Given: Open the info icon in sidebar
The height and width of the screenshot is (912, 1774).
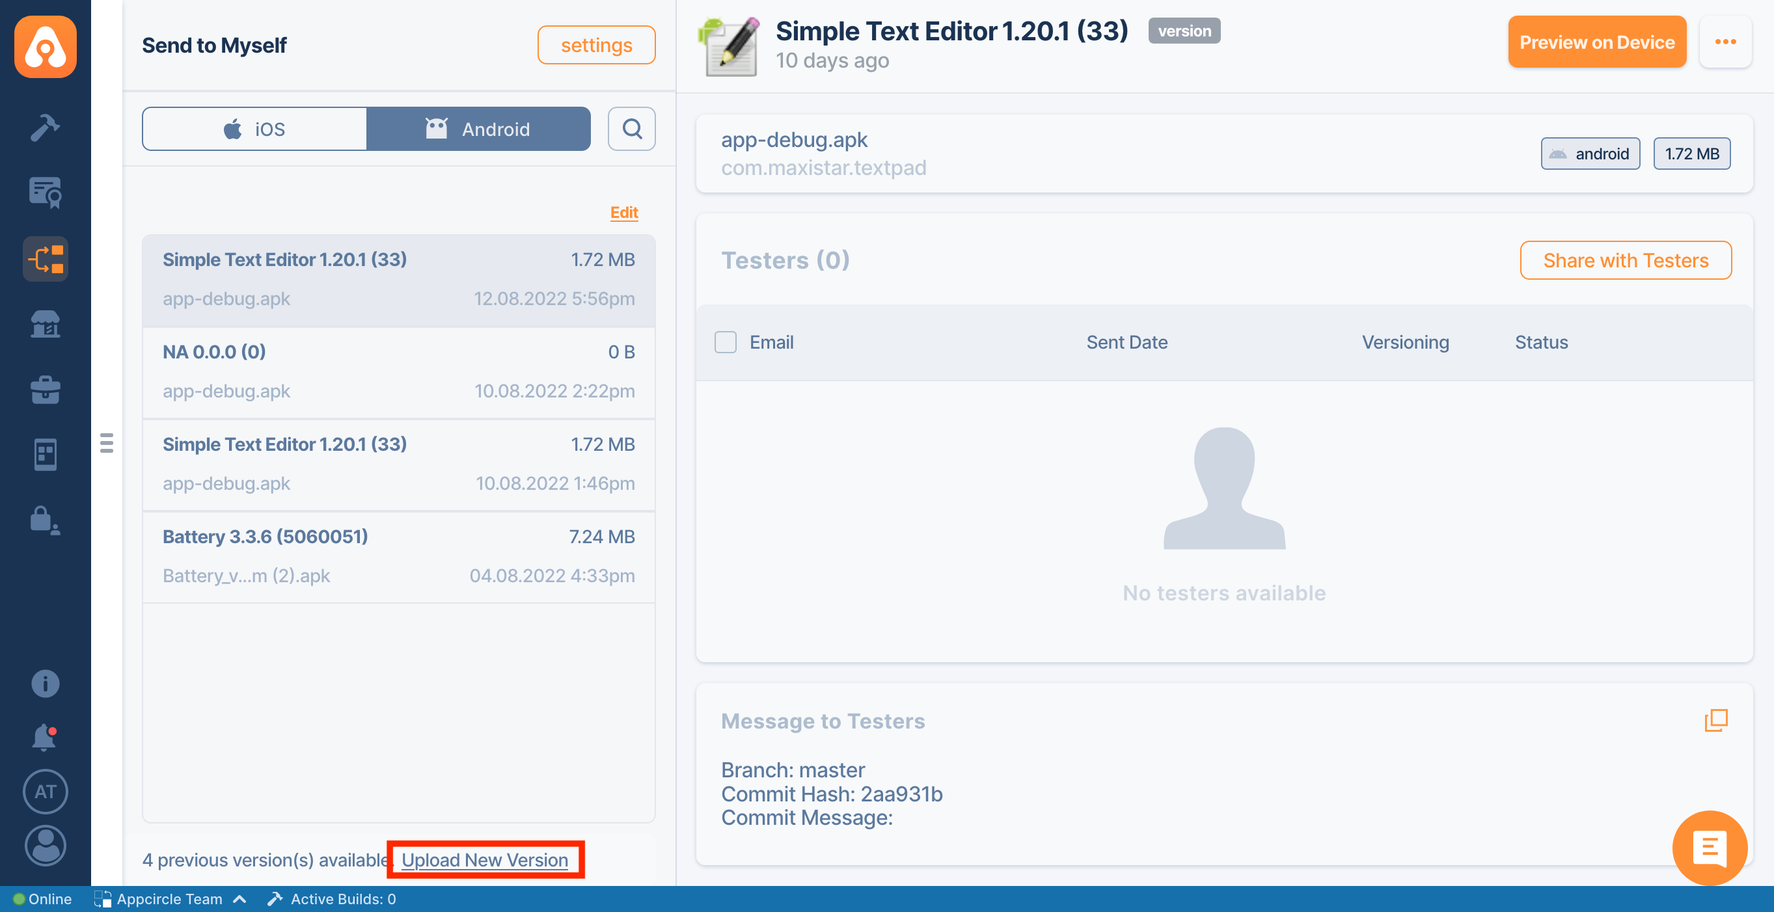Looking at the screenshot, I should click(46, 684).
